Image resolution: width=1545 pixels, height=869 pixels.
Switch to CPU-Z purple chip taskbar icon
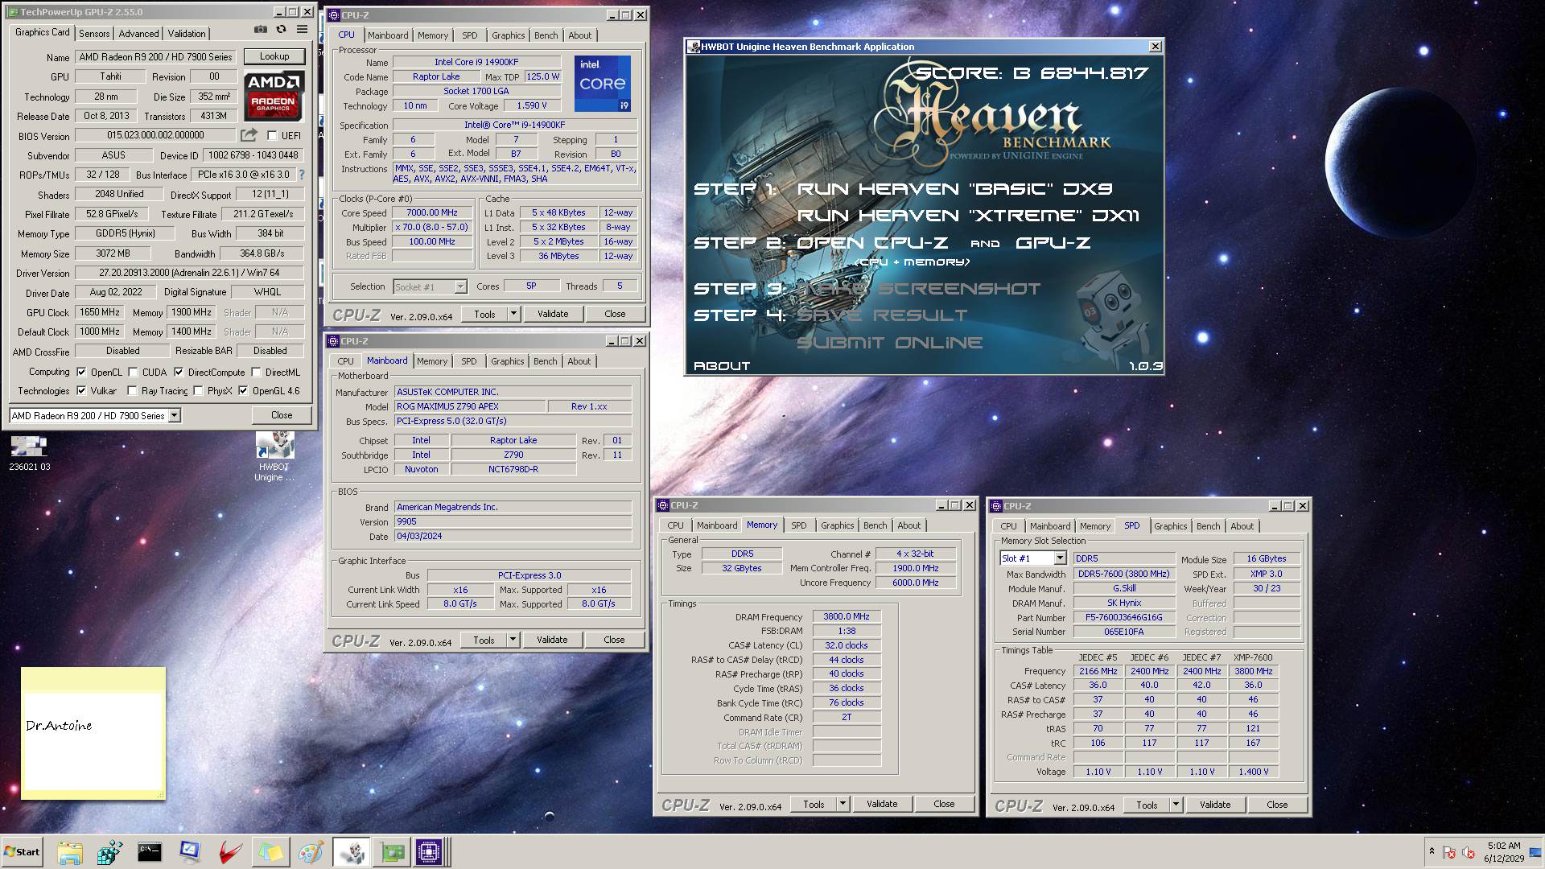429,852
